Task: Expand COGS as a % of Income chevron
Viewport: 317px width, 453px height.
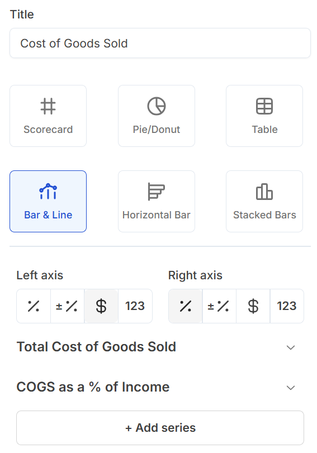Action: (291, 388)
